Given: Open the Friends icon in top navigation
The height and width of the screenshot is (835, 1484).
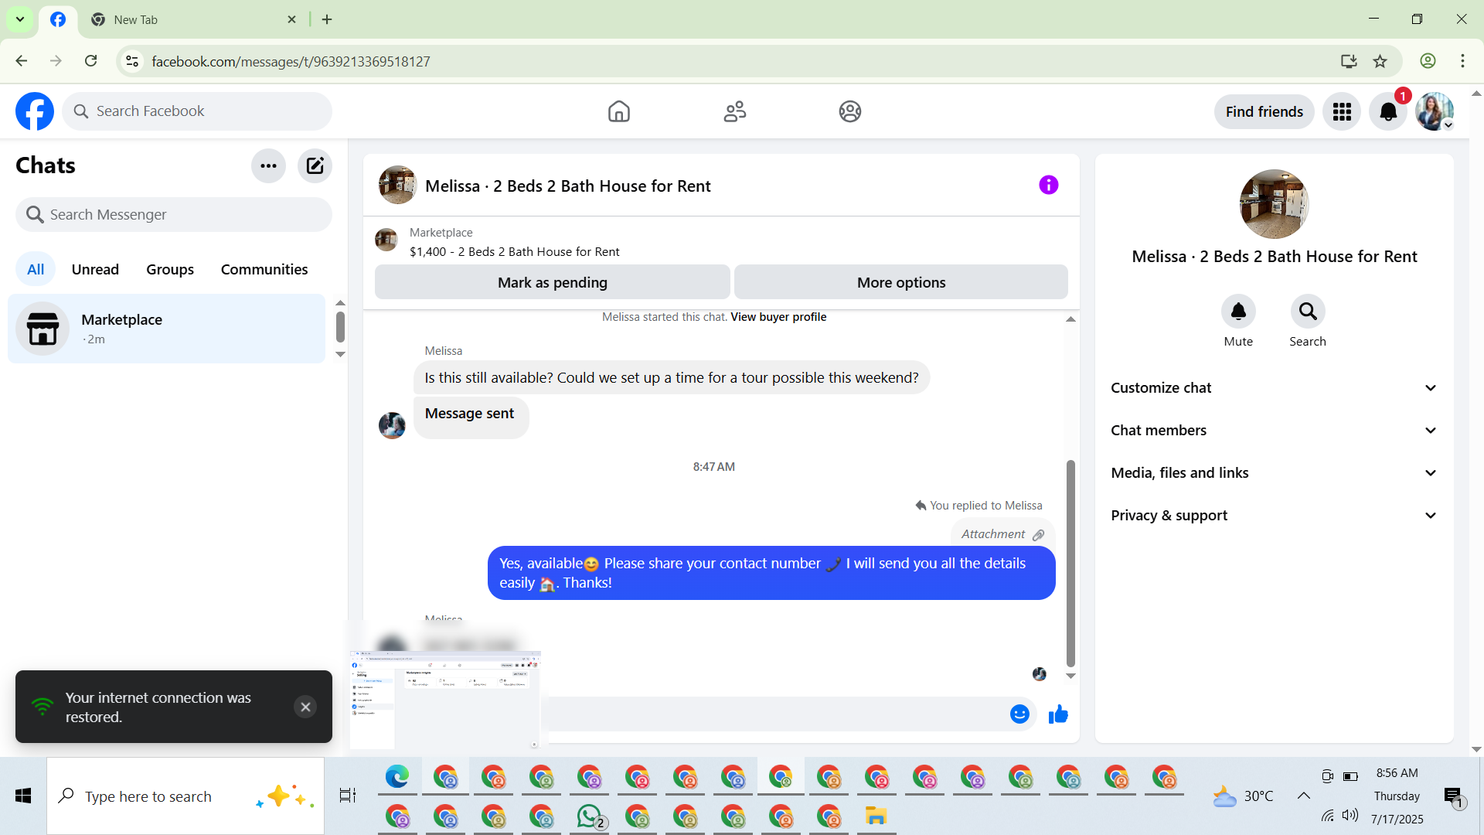Looking at the screenshot, I should click(x=734, y=111).
